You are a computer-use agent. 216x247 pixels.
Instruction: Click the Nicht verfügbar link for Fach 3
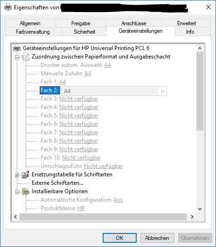(79, 99)
